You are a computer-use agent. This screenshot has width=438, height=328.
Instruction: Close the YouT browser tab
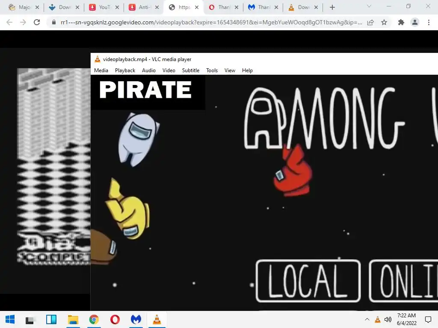click(117, 7)
